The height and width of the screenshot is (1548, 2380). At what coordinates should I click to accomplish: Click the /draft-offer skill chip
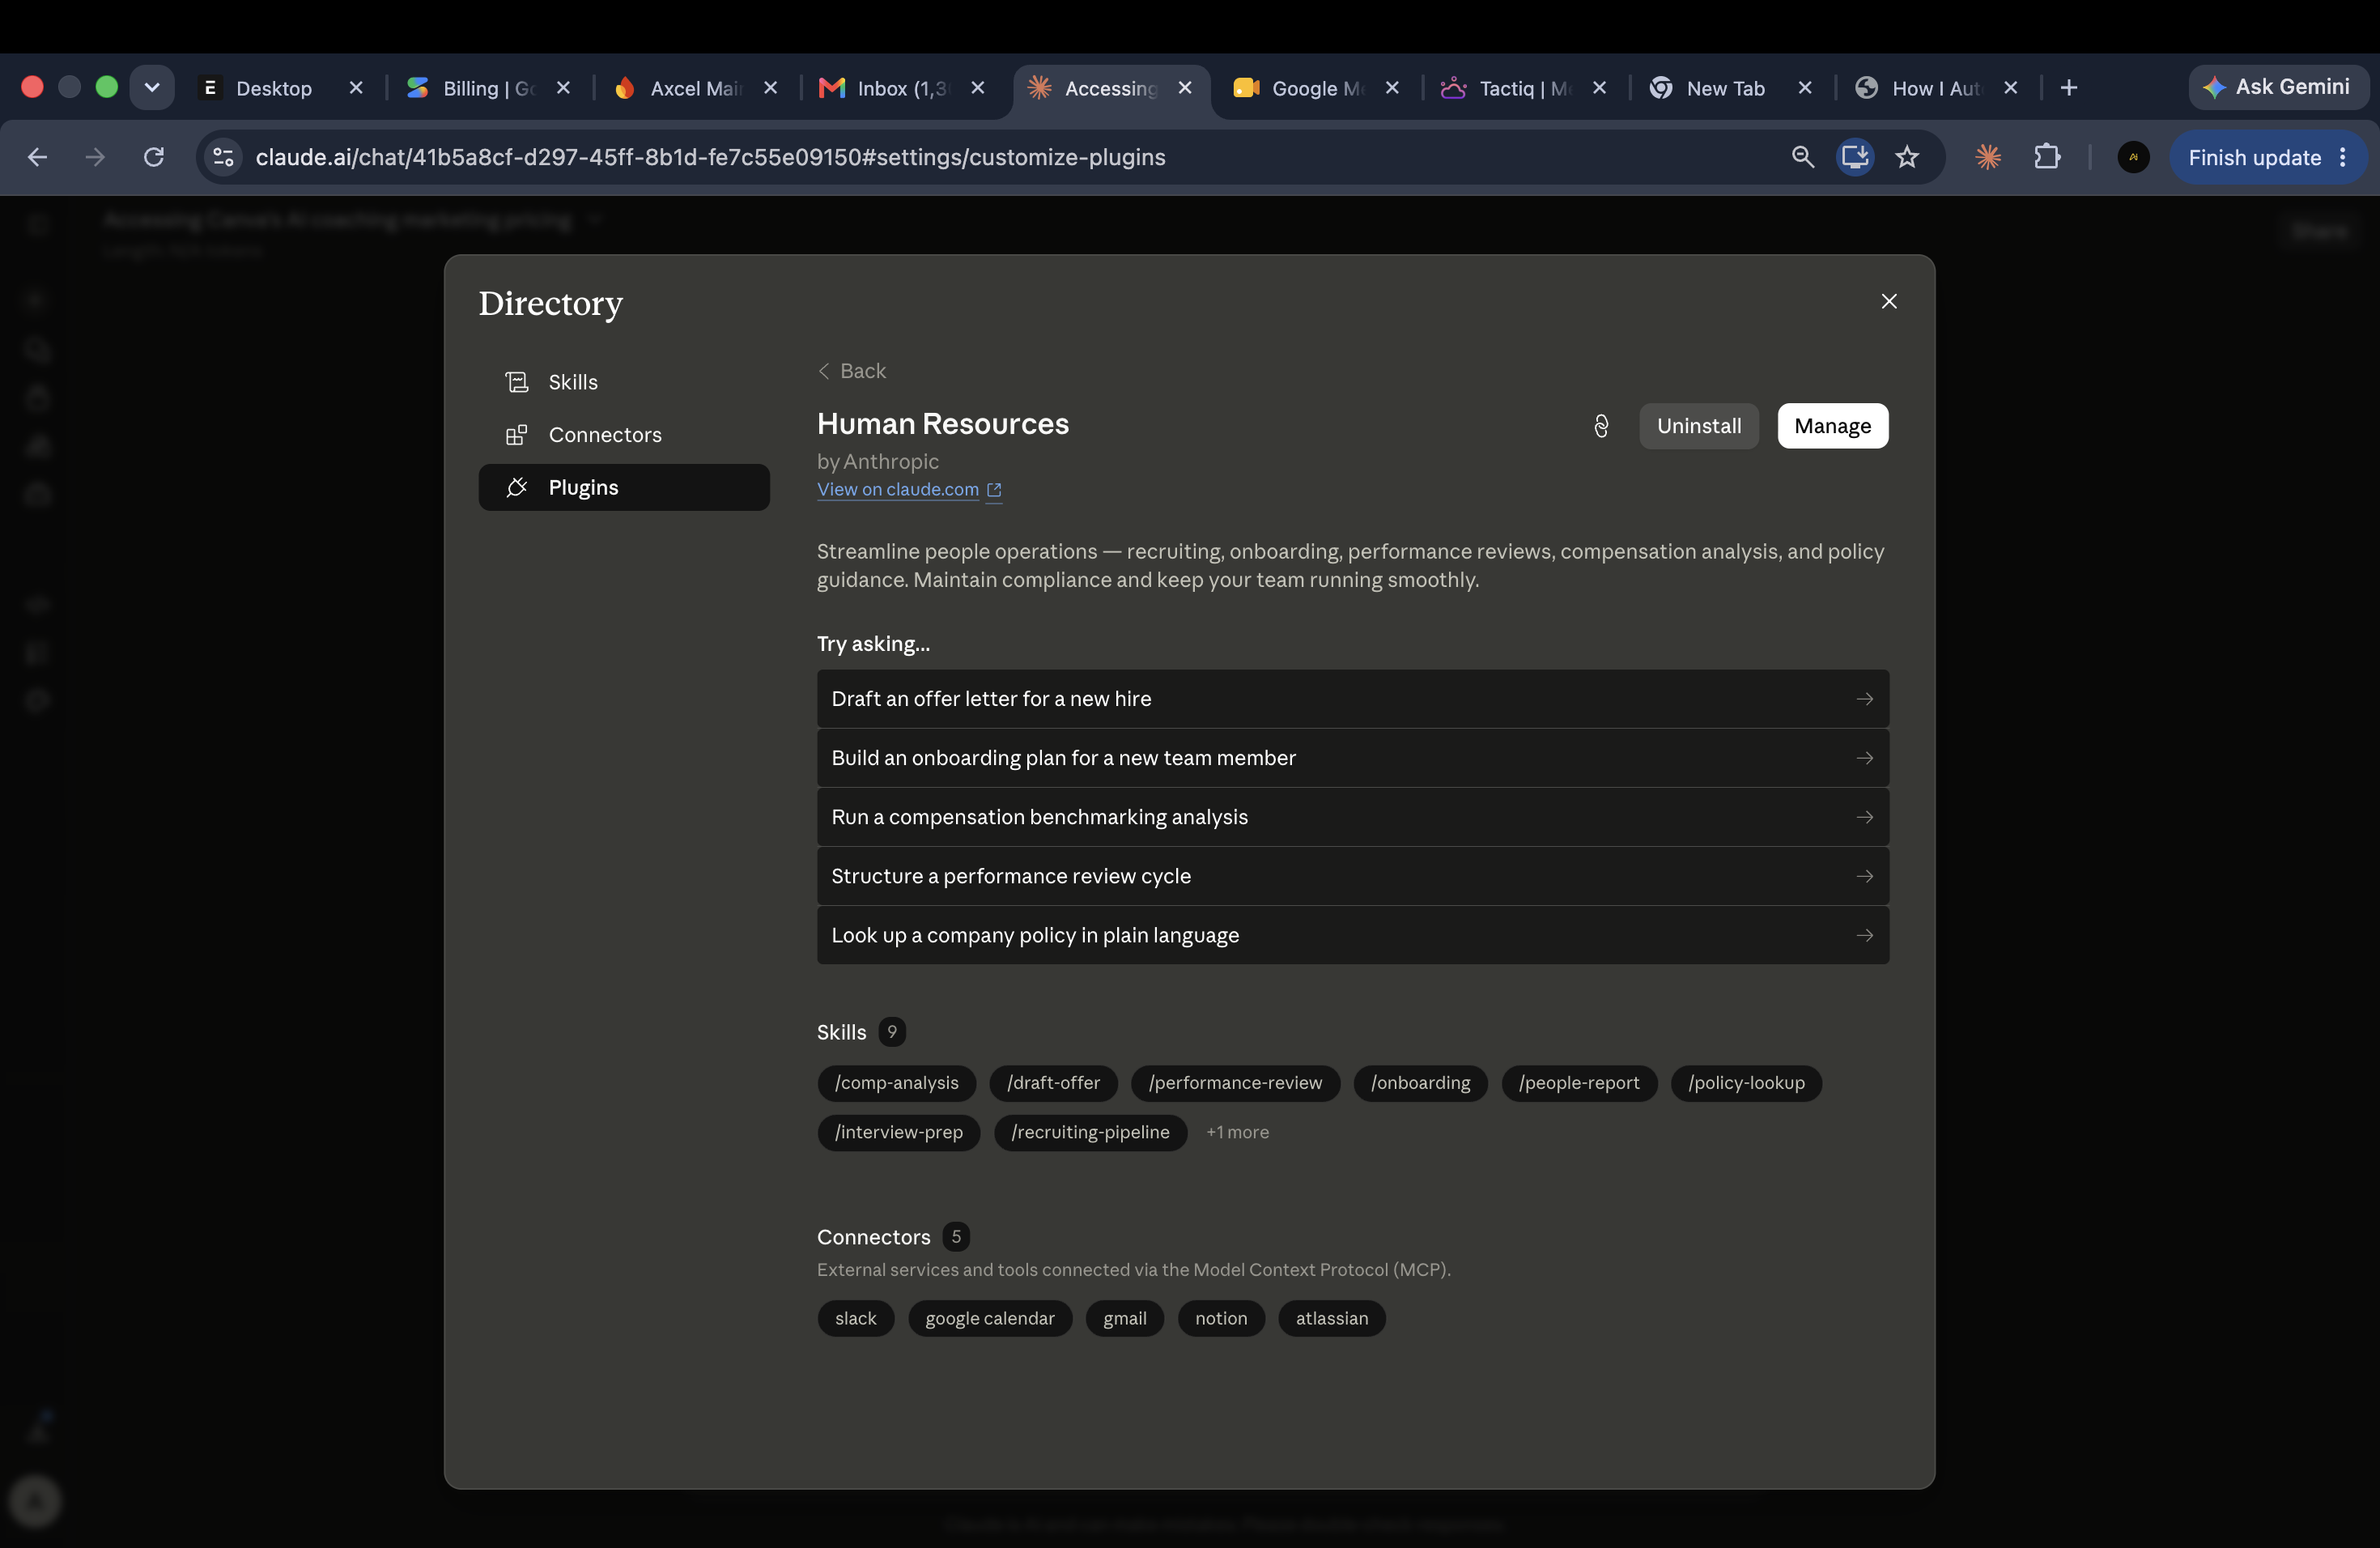pos(1053,1083)
